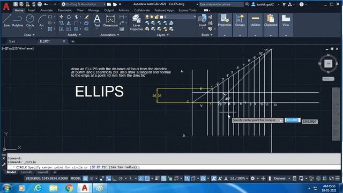Pick the Rectangle tool in Draw panel

point(50,17)
